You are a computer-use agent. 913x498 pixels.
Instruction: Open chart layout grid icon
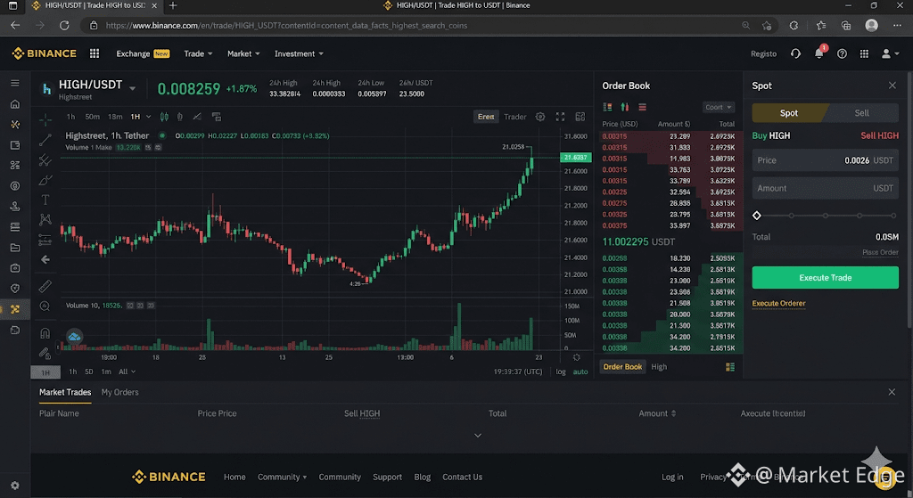pyautogui.click(x=580, y=117)
